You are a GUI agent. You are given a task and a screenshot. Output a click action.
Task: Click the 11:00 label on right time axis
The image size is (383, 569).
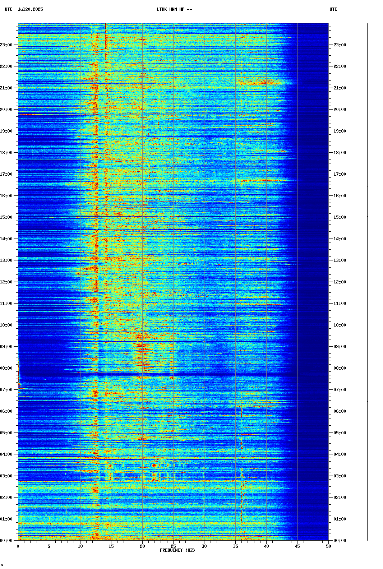[x=340, y=304]
